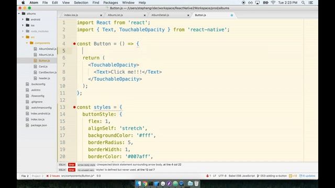Click the file path in status bar
Viewport: 335px width, 188px height.
(78, 176)
